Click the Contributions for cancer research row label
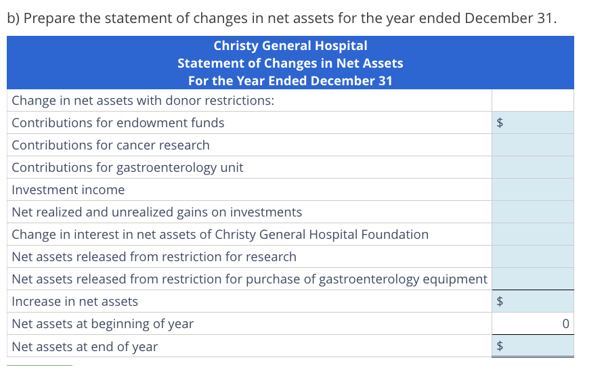 (110, 145)
